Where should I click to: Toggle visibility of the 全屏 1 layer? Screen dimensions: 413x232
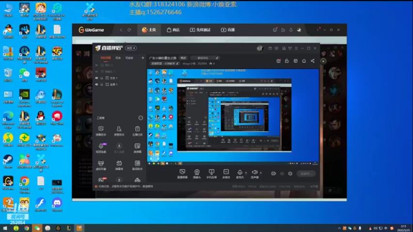tap(97, 85)
